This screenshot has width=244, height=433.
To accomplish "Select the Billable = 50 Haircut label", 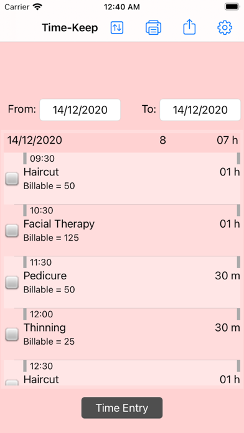I will tap(49, 186).
